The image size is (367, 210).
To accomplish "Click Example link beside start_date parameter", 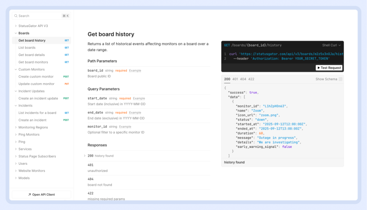I will point(139,98).
